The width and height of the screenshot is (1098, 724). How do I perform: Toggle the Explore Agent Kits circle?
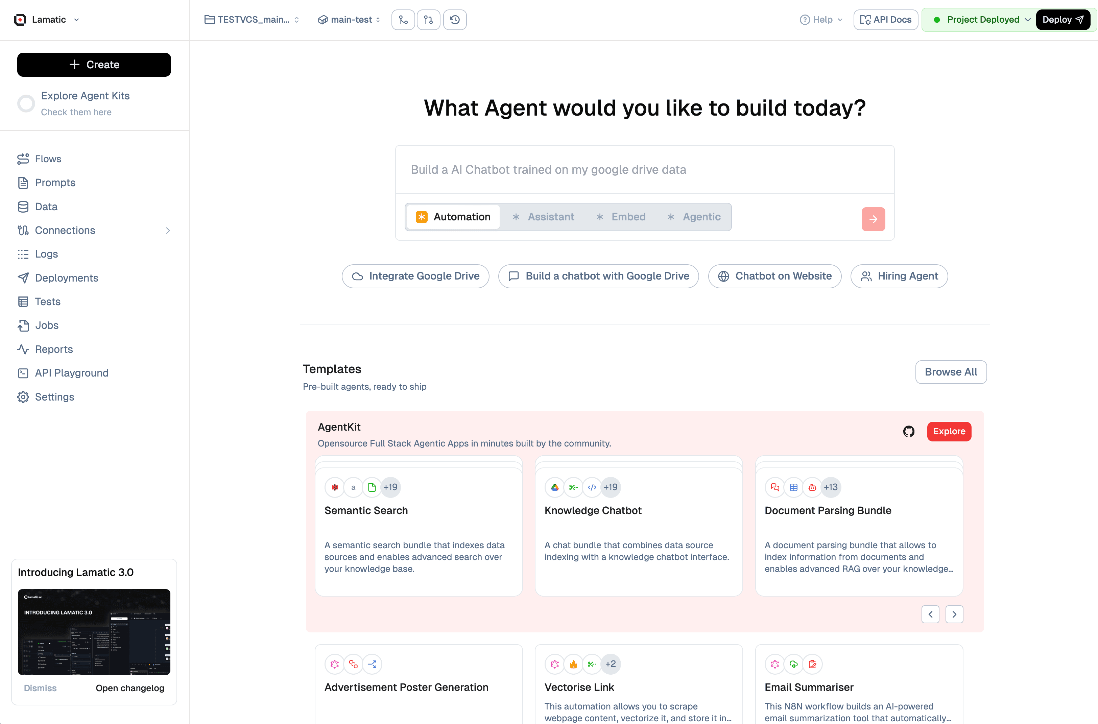(x=26, y=103)
